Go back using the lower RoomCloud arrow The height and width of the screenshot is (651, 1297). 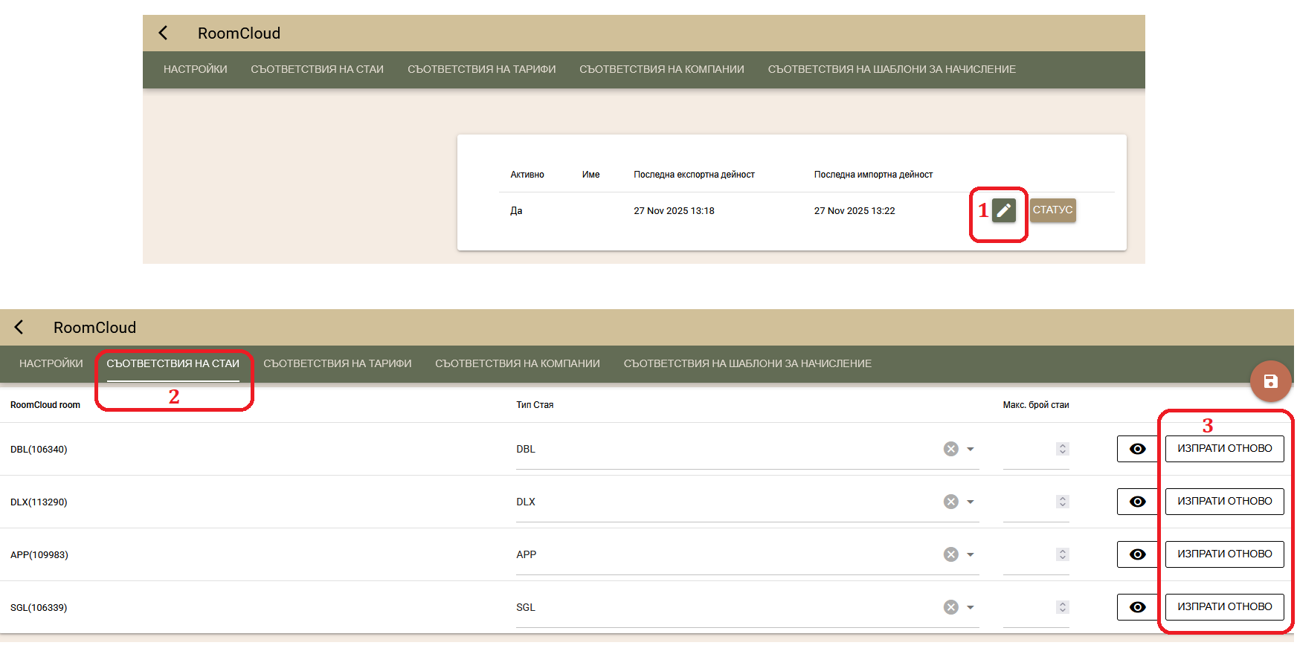tap(19, 327)
